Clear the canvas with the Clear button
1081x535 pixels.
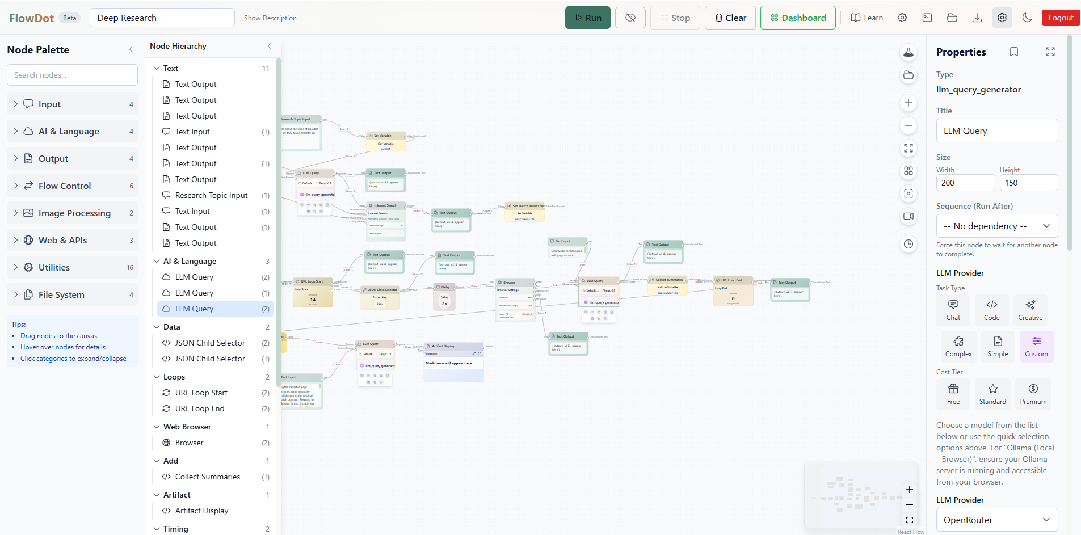[x=730, y=18]
